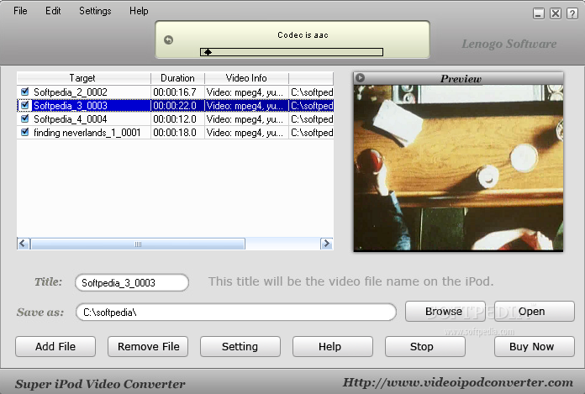Click the Lenogo Software logo text
The image size is (585, 394).
pyautogui.click(x=509, y=44)
